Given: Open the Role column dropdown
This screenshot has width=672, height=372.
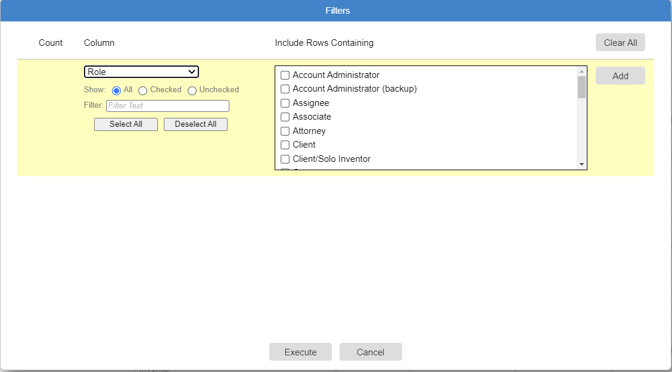Looking at the screenshot, I should point(141,72).
